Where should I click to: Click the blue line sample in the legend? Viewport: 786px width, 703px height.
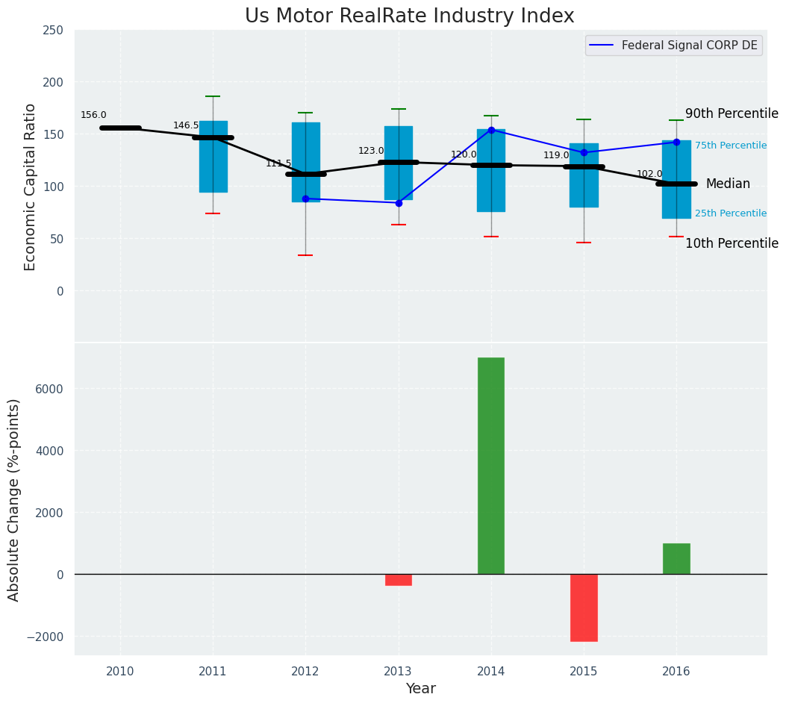[602, 46]
